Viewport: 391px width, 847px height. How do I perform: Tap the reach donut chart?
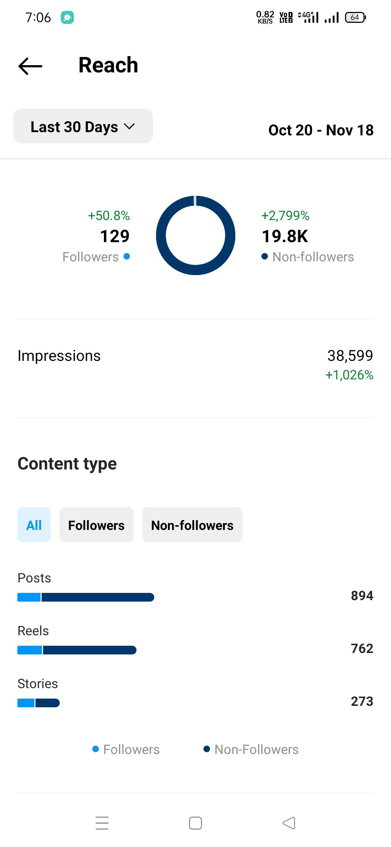point(195,235)
